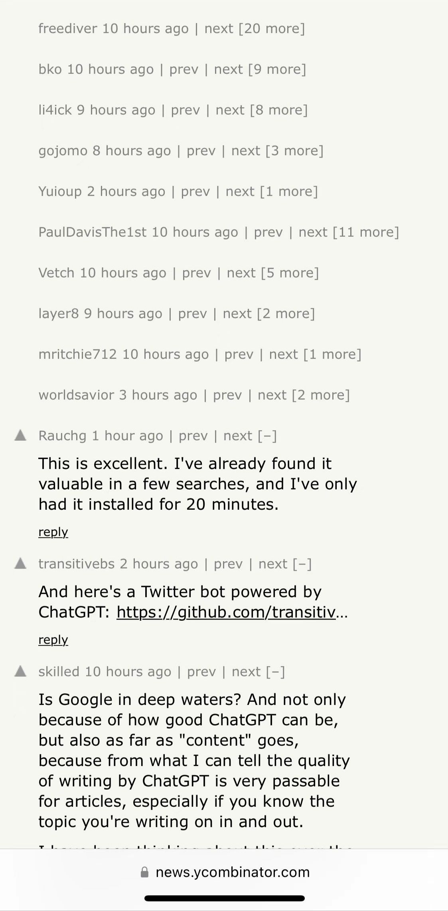Reply to transitivebs's Twitter bot comment
The height and width of the screenshot is (911, 448).
coord(53,640)
